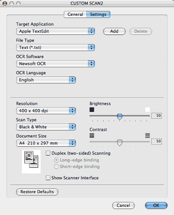Image resolution: width=174 pixels, height=215 pixels.
Task: Expand the OCR Software dropdown
Action: click(55, 64)
